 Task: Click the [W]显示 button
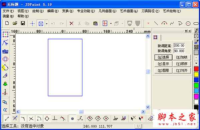coord(163,64)
